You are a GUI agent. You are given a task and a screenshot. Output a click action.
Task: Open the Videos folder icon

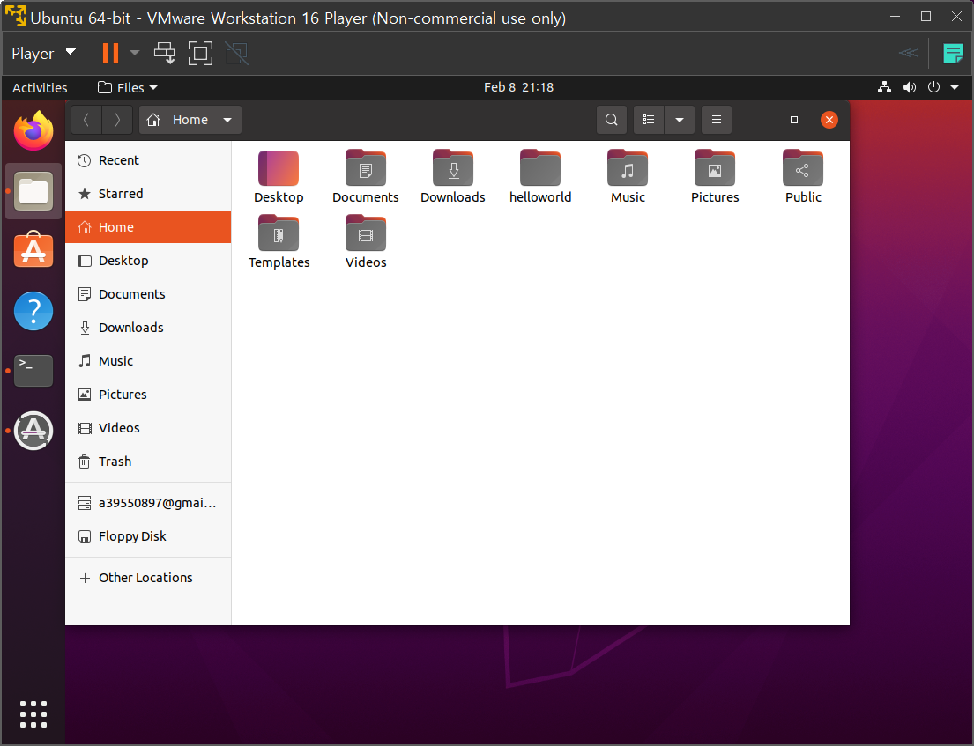coord(365,233)
